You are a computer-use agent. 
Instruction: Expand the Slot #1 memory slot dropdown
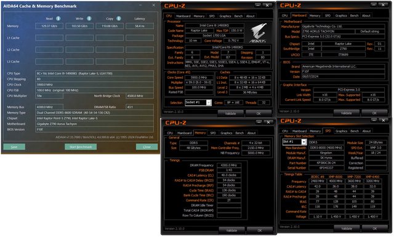(x=304, y=142)
